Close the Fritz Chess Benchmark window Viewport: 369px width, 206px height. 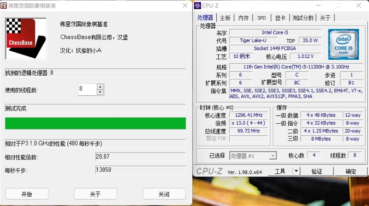(x=185, y=6)
